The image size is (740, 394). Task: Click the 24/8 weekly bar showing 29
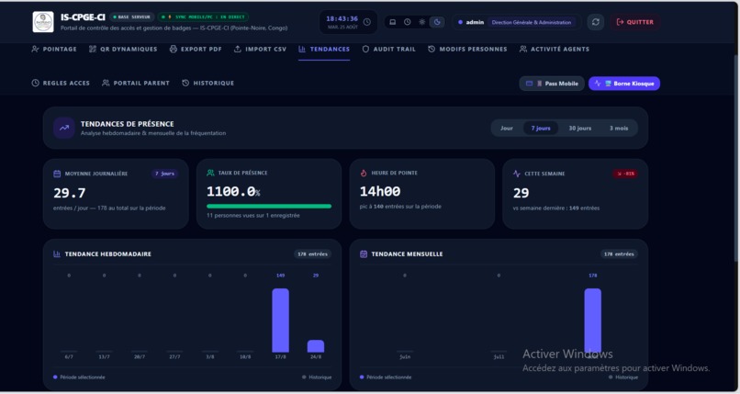tap(316, 346)
